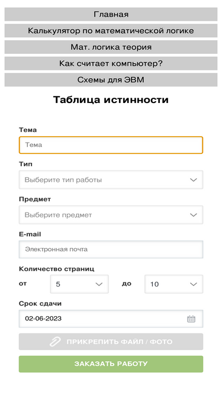This screenshot has height=395, width=222.
Task: Expand the 'Выберите предмет' dropdown
Action: [111, 215]
